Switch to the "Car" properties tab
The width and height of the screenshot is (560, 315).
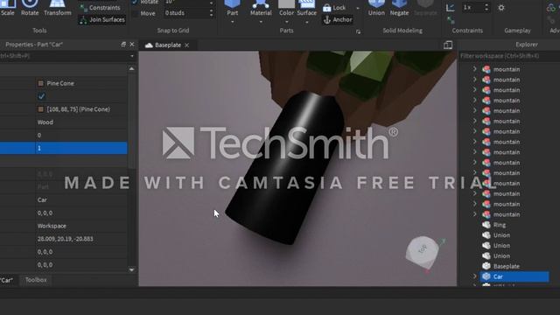(x=7, y=280)
